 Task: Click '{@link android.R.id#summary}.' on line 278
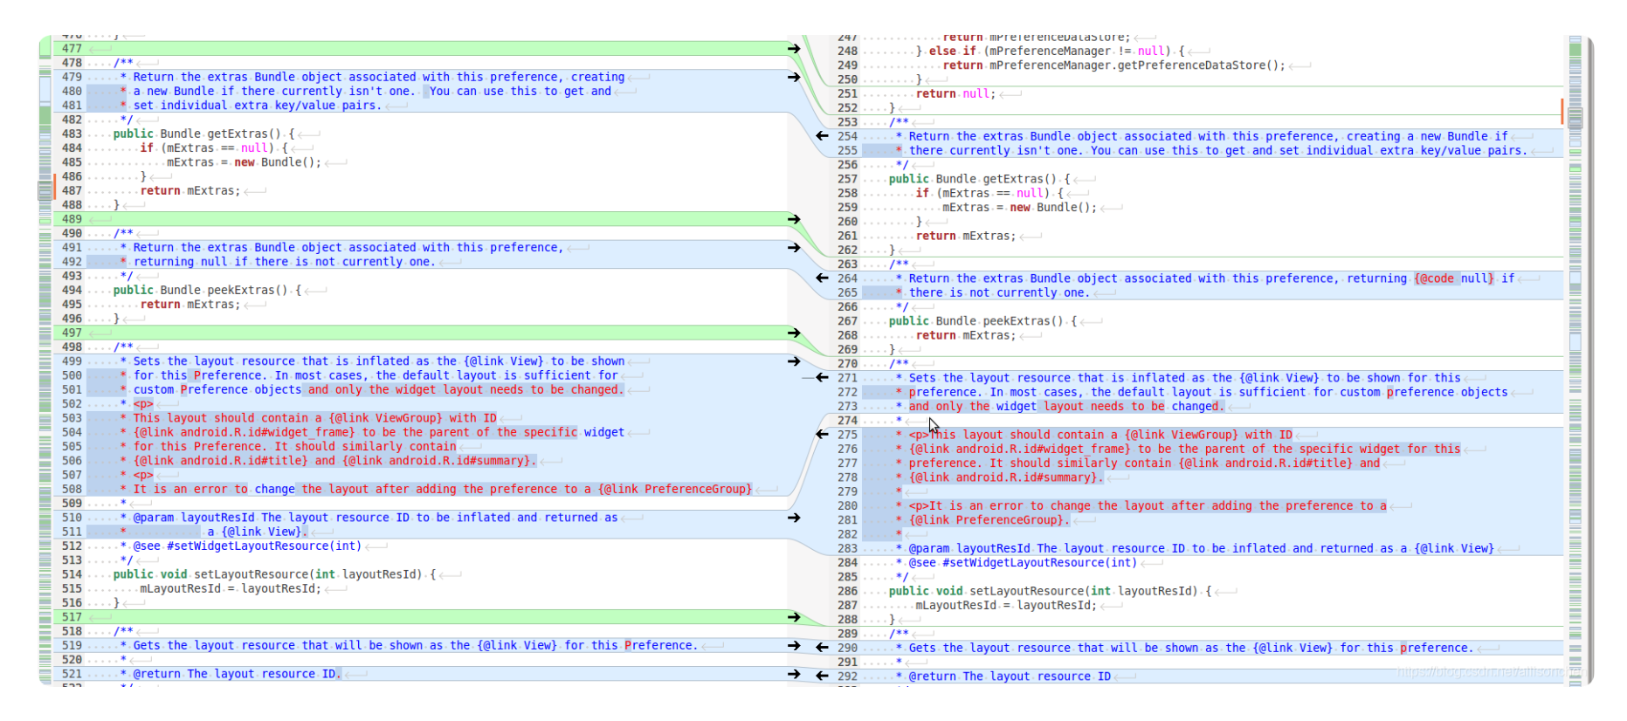(1006, 477)
